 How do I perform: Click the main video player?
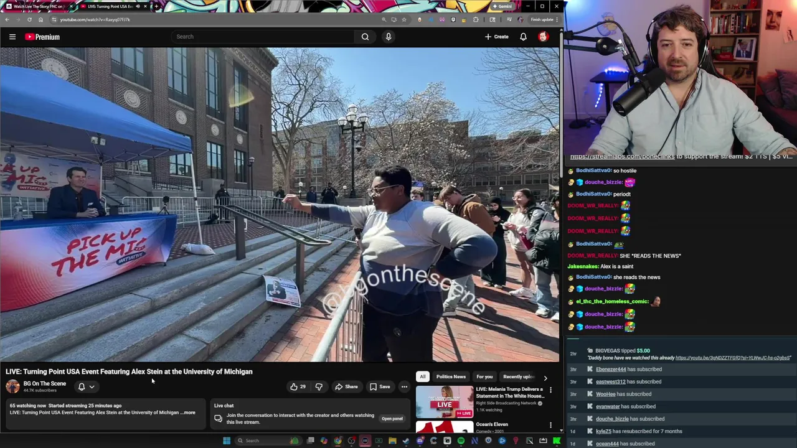[x=280, y=205]
